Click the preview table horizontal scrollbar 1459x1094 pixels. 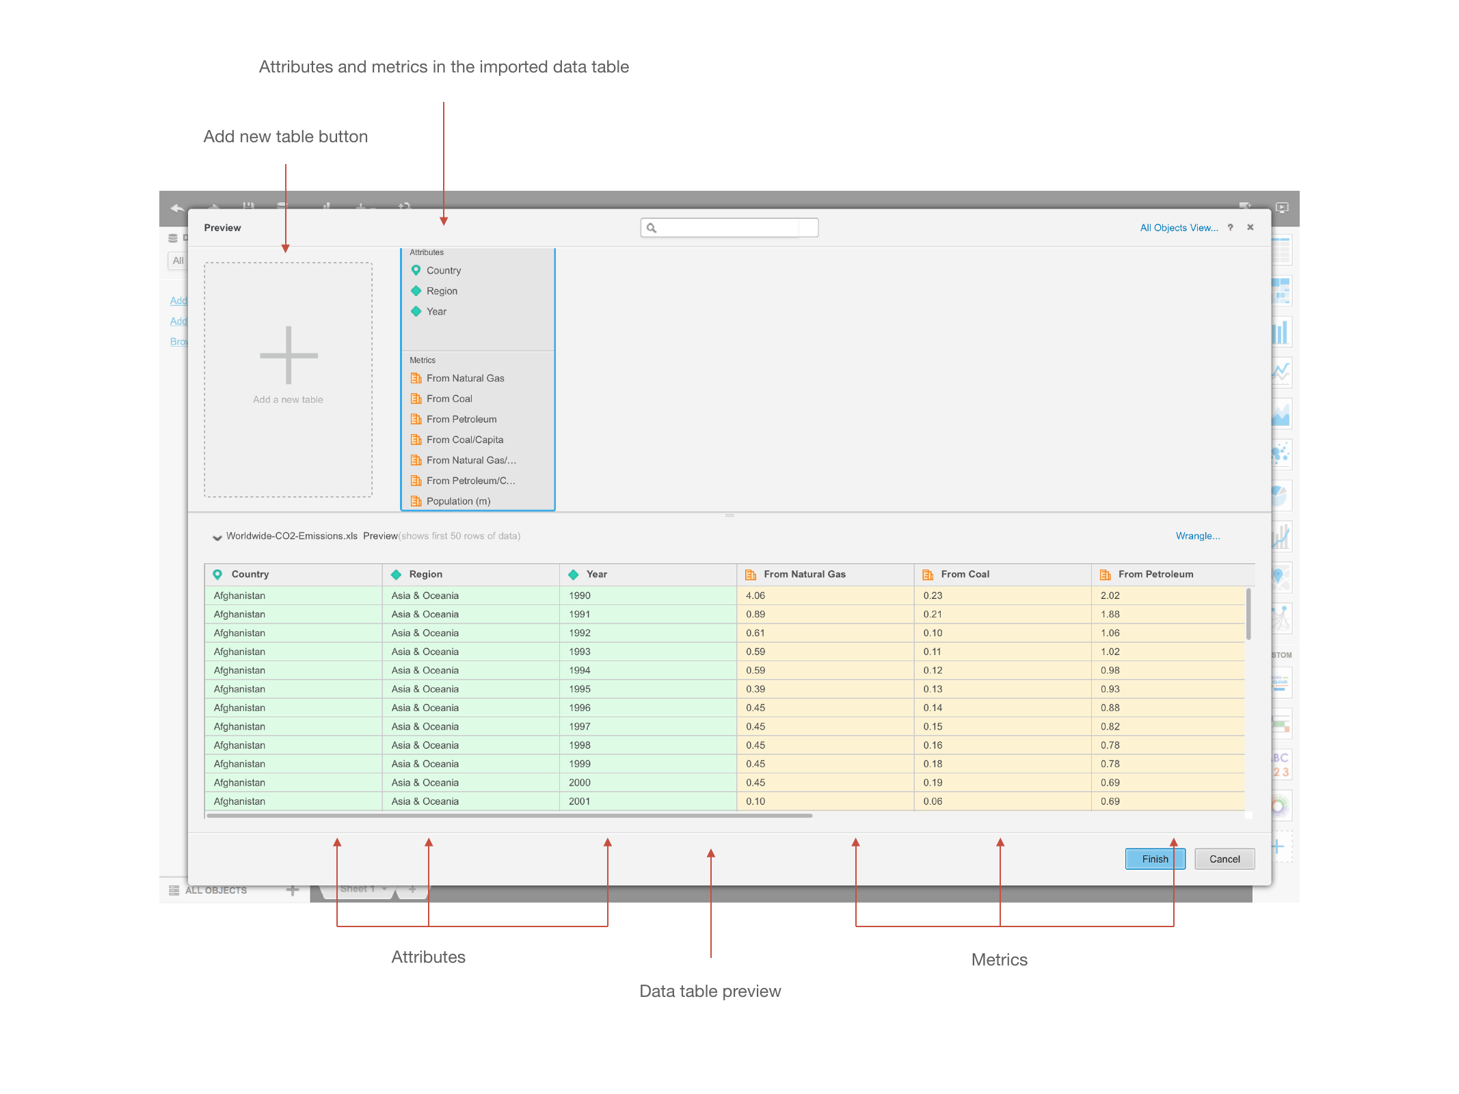click(509, 815)
